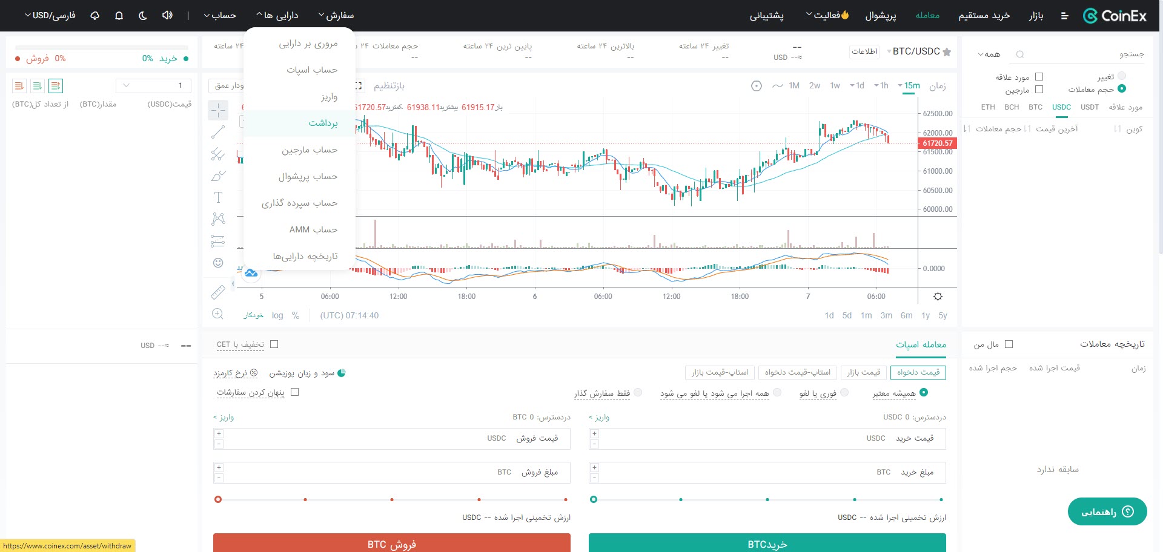Toggle the sound speaker icon
The width and height of the screenshot is (1163, 552).
click(167, 15)
